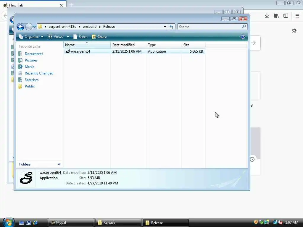Image resolution: width=303 pixels, height=227 pixels.
Task: Expand the Folders pane
Action: coord(40,164)
